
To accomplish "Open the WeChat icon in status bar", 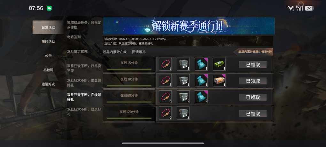I will [49, 8].
